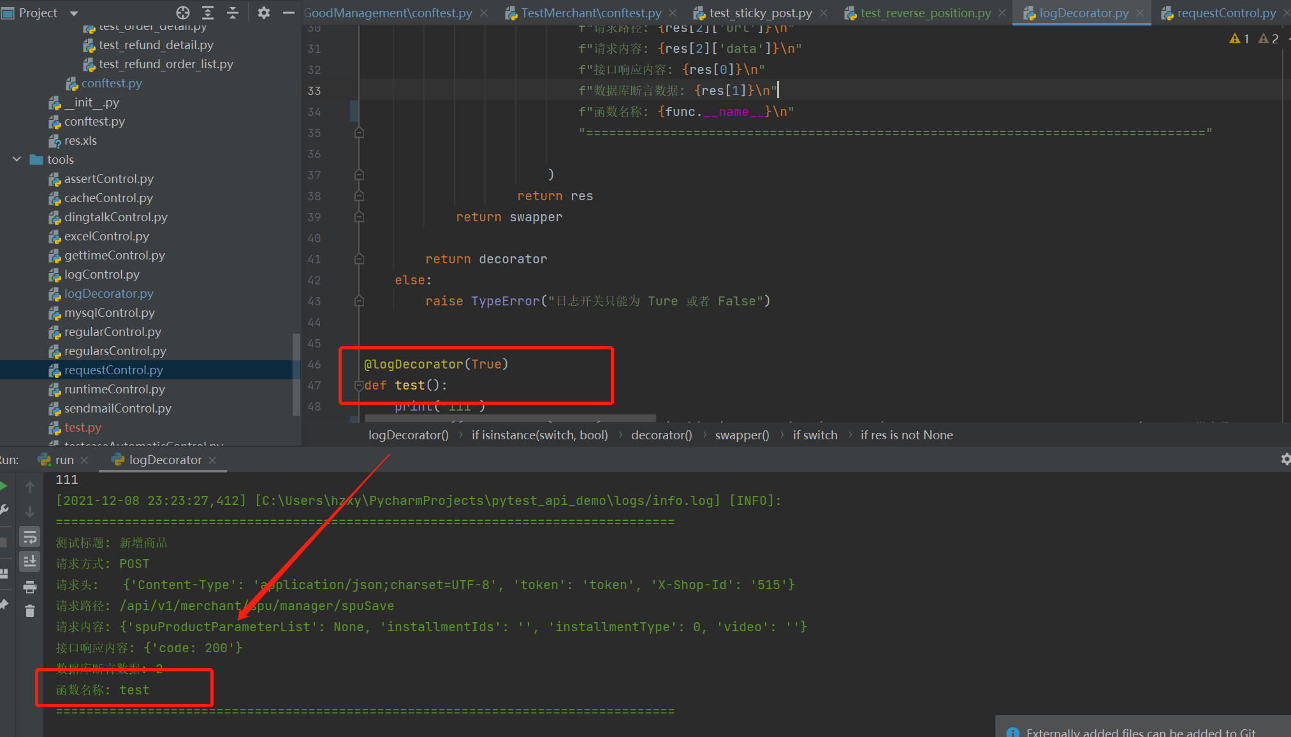This screenshot has width=1291, height=737.
Task: Collapse the tools folder
Action: (16, 159)
